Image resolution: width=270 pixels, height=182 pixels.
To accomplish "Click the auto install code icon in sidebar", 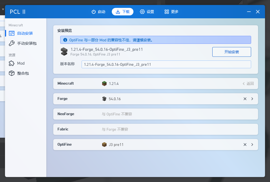I will tap(11, 33).
